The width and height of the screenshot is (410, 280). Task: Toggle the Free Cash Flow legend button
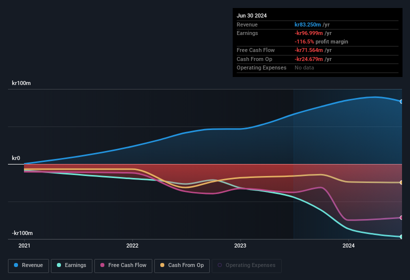pyautogui.click(x=123, y=265)
